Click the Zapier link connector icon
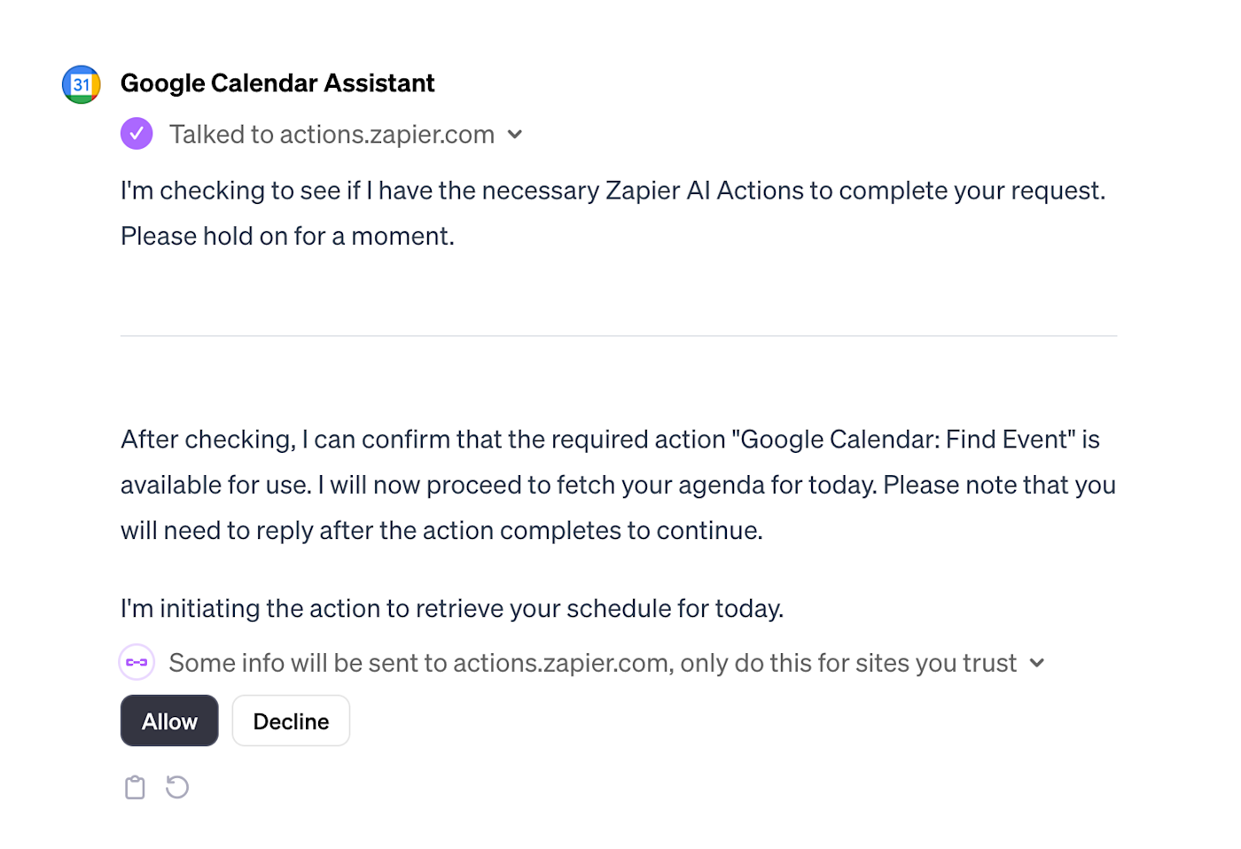The image size is (1241, 849). (x=137, y=662)
